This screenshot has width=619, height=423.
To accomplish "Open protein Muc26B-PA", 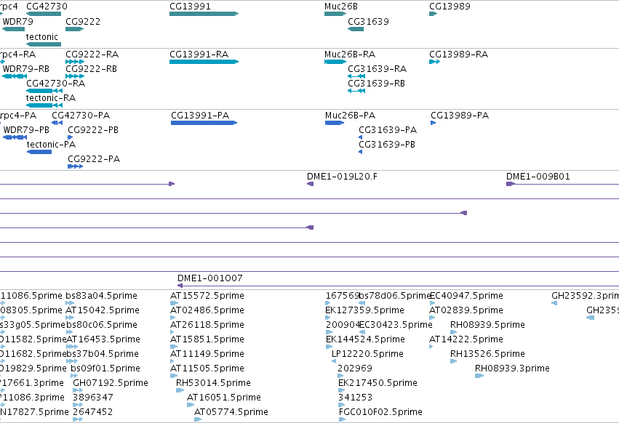I will click(350, 116).
